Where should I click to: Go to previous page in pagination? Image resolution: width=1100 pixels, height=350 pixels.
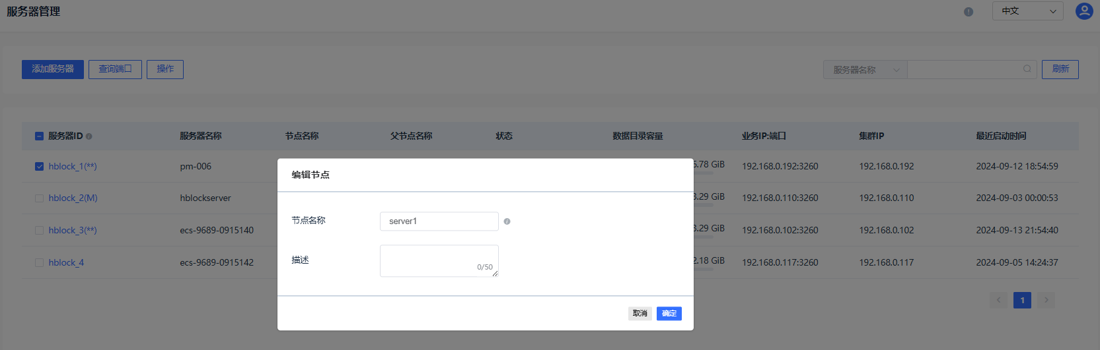coord(999,301)
